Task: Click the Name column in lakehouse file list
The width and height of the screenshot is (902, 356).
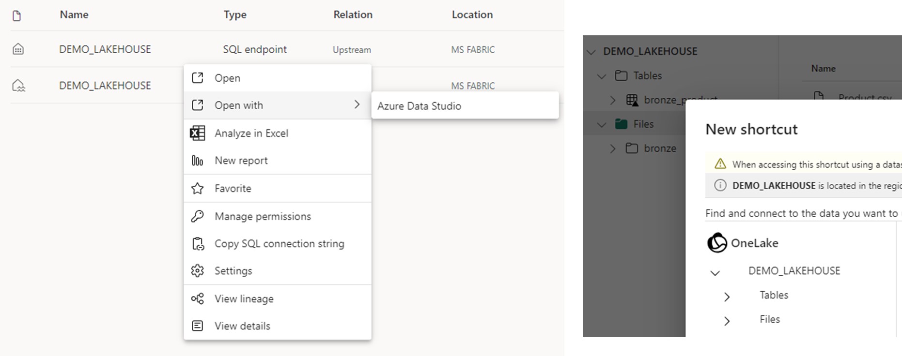Action: [x=823, y=69]
